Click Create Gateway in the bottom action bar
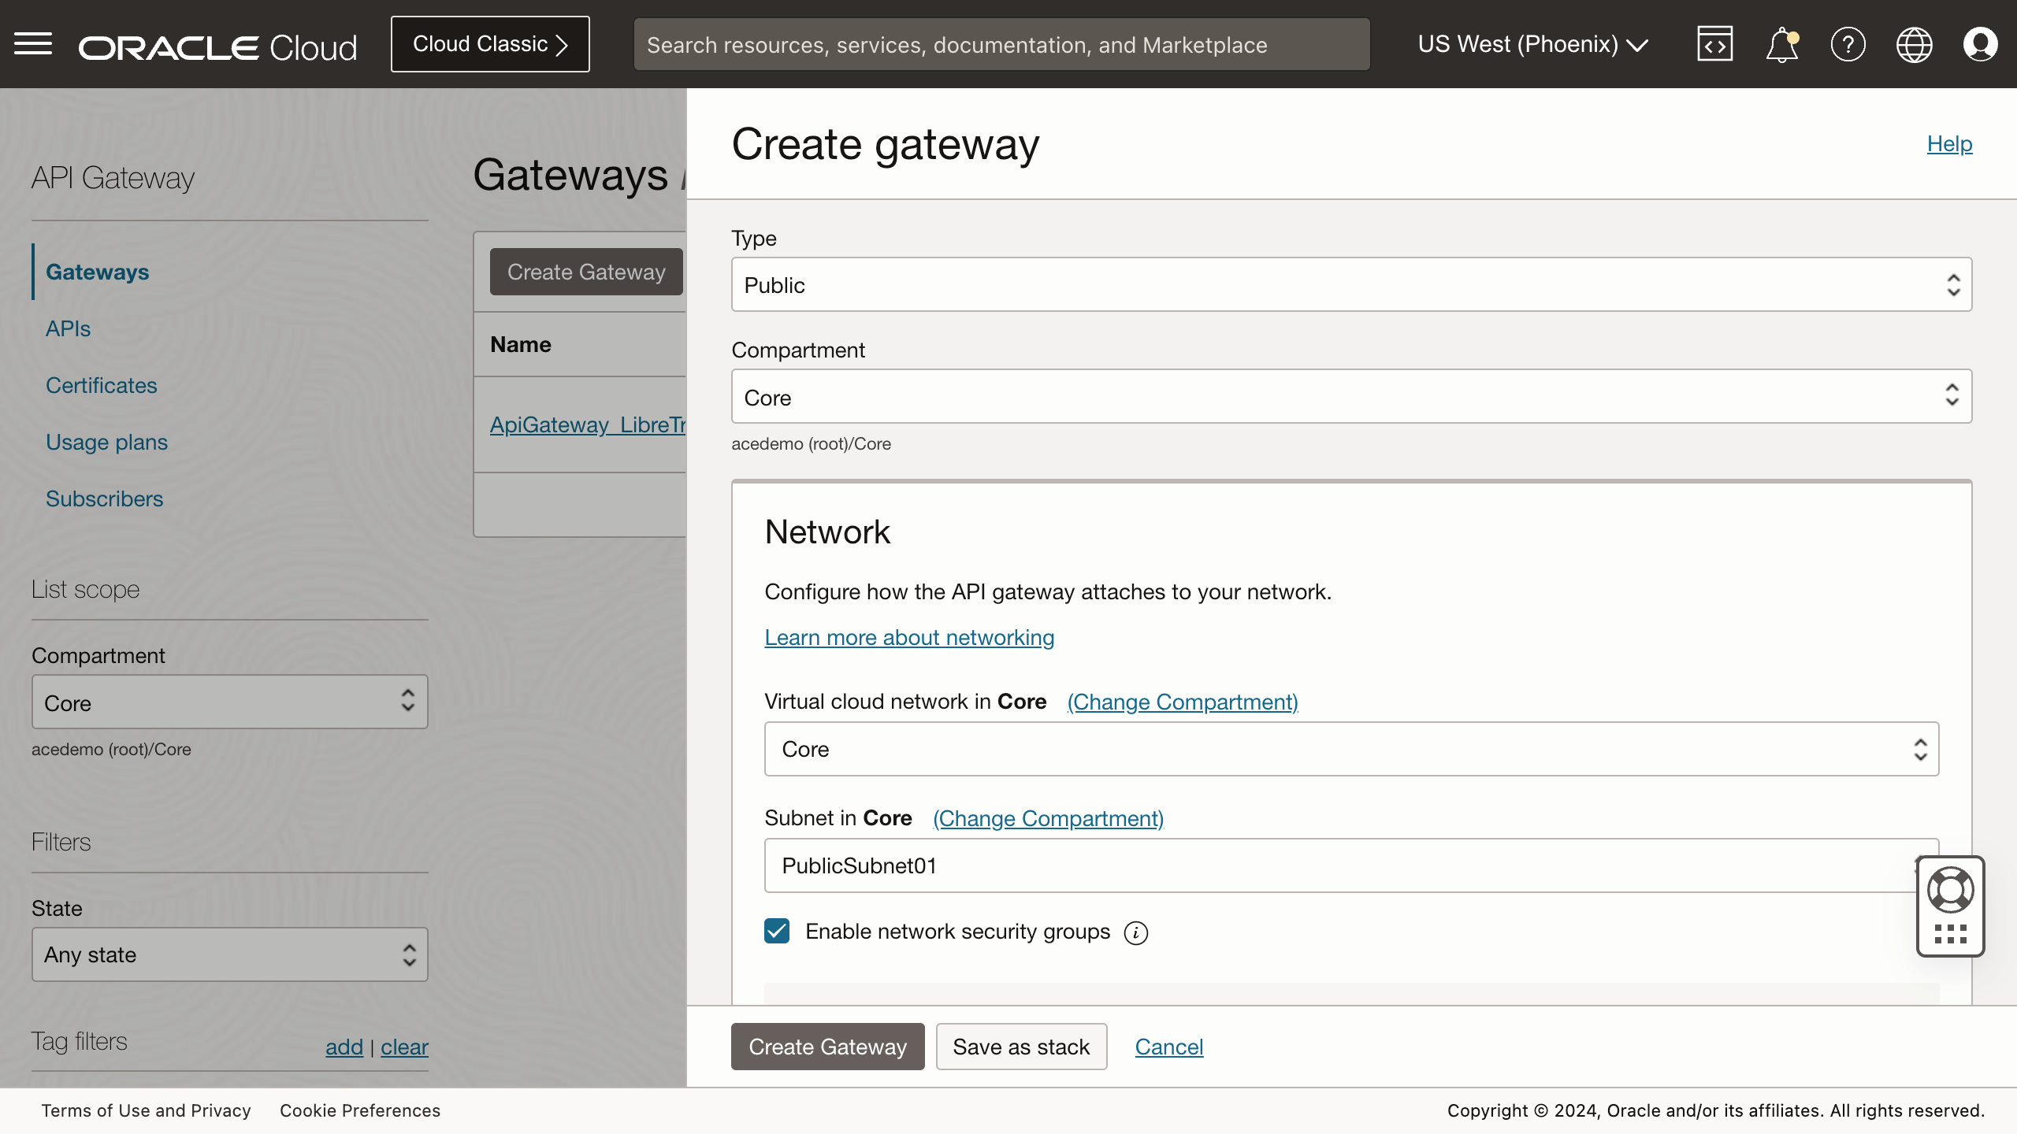 pos(827,1047)
